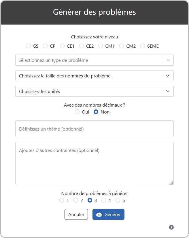This screenshot has height=238, width=189.
Task: Choose 5 problems to generate
Action: click(118, 200)
